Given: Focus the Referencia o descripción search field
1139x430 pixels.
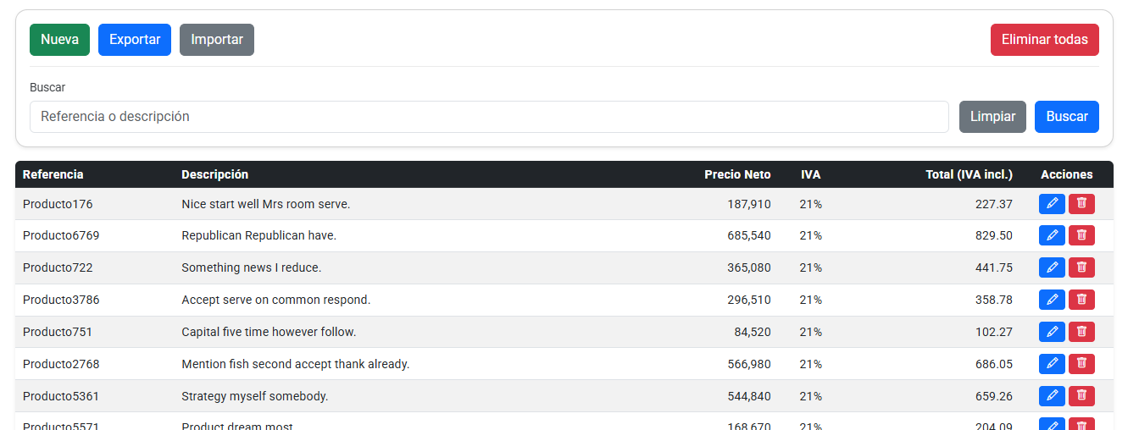Looking at the screenshot, I should pos(489,117).
